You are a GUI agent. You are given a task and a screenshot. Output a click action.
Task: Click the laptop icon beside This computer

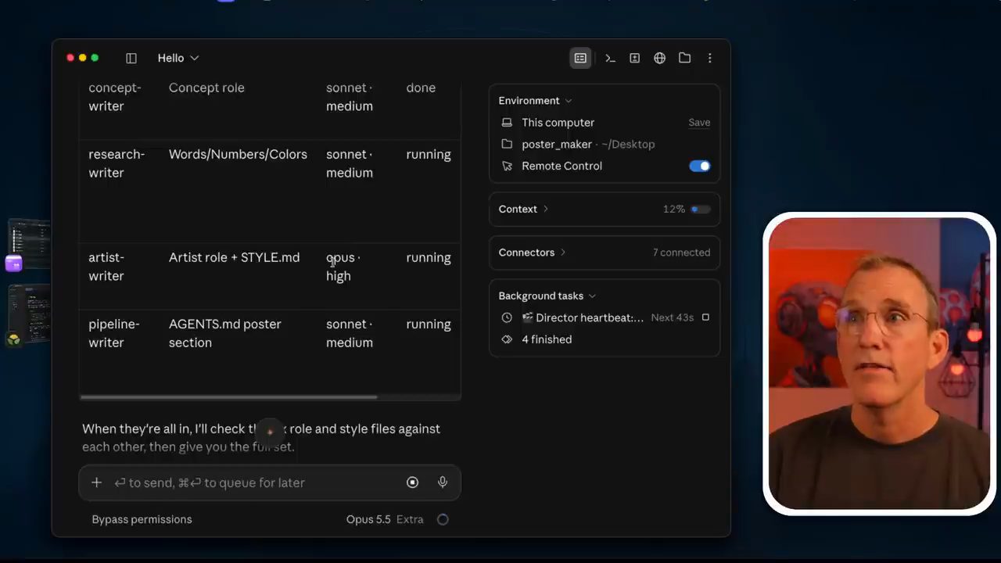pos(507,123)
